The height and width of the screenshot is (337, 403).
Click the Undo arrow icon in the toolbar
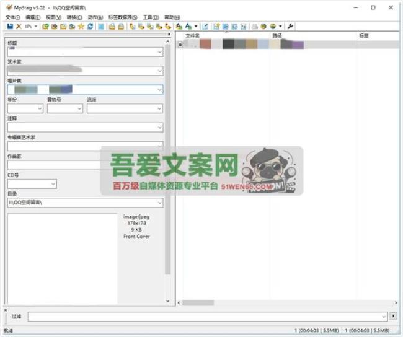(x=28, y=26)
